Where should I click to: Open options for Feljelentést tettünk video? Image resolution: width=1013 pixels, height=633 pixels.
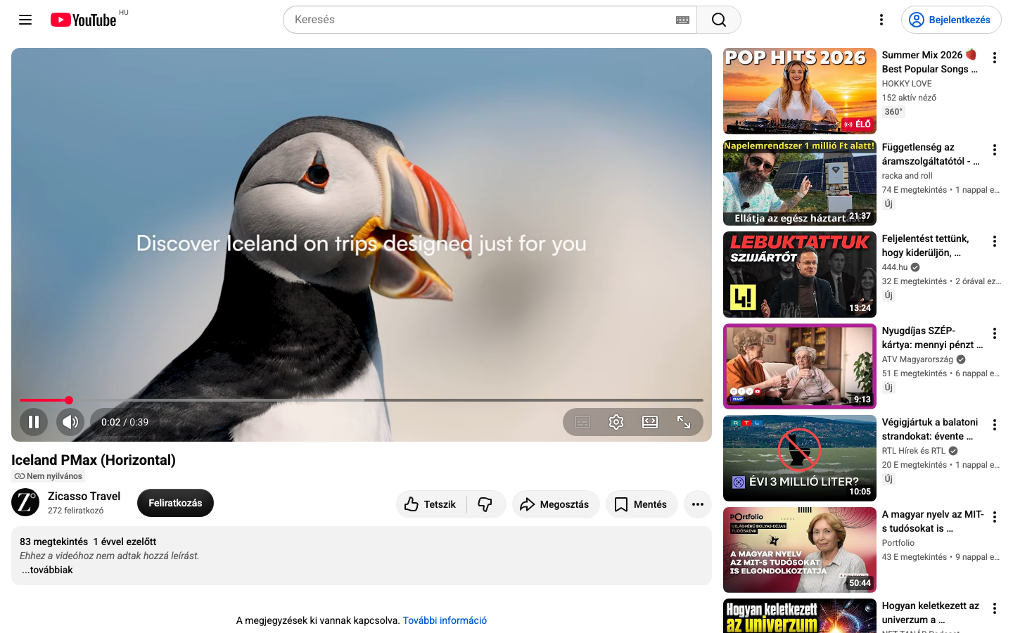(x=995, y=241)
